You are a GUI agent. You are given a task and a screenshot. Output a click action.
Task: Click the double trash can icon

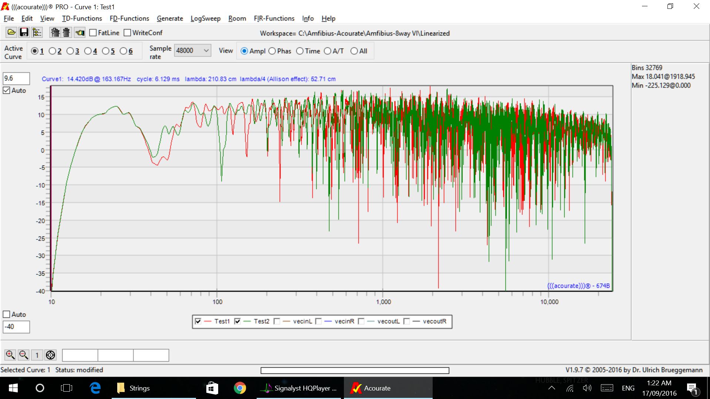[x=55, y=33]
